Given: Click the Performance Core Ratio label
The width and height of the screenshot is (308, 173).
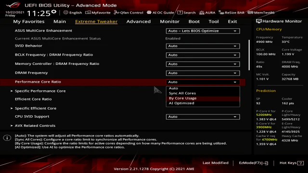Looking at the screenshot, I should pos(38,82).
